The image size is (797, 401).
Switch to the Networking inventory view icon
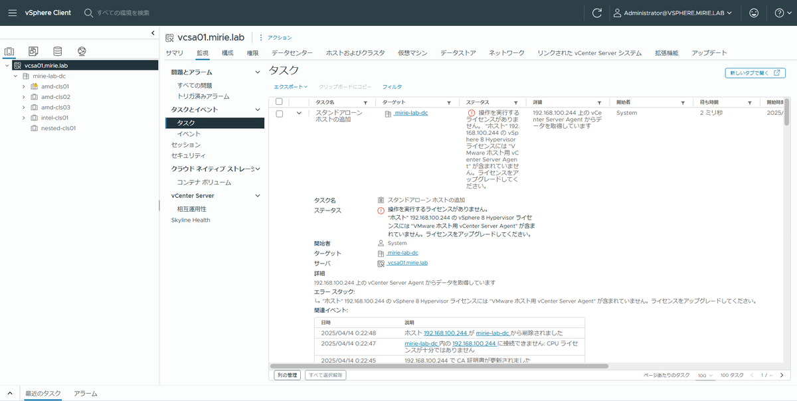82,51
